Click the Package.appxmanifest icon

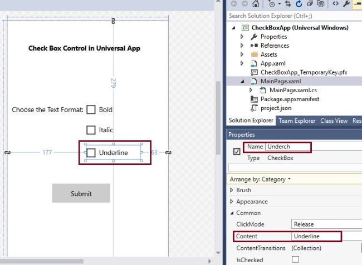[x=254, y=99]
